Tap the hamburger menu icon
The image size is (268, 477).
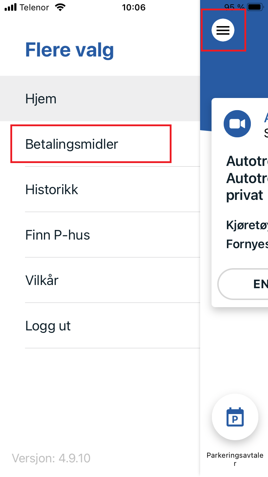pyautogui.click(x=223, y=30)
